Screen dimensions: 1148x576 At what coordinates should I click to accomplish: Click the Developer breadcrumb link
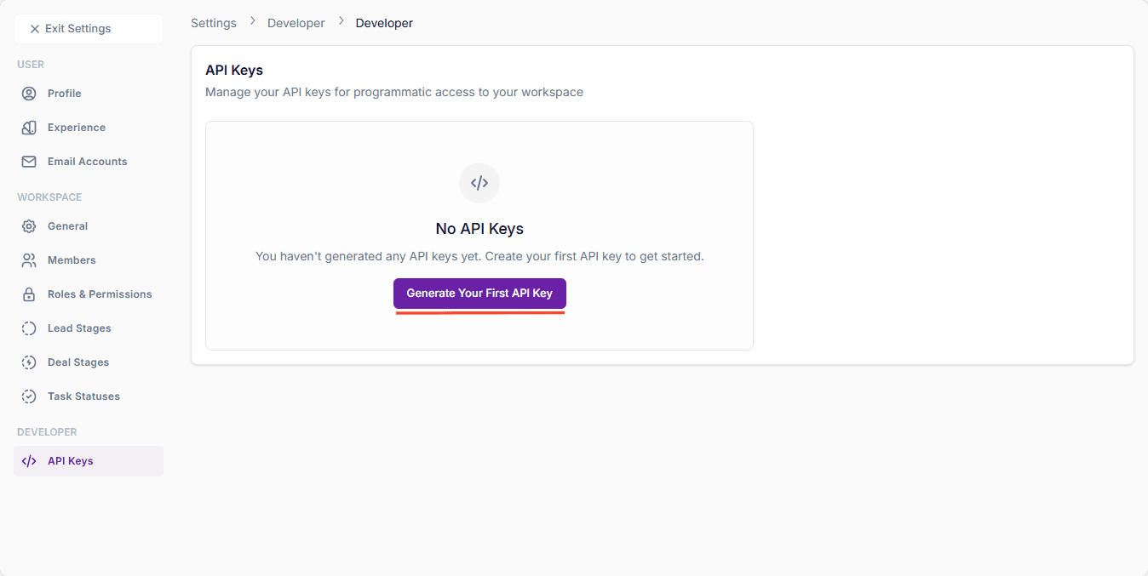[296, 22]
